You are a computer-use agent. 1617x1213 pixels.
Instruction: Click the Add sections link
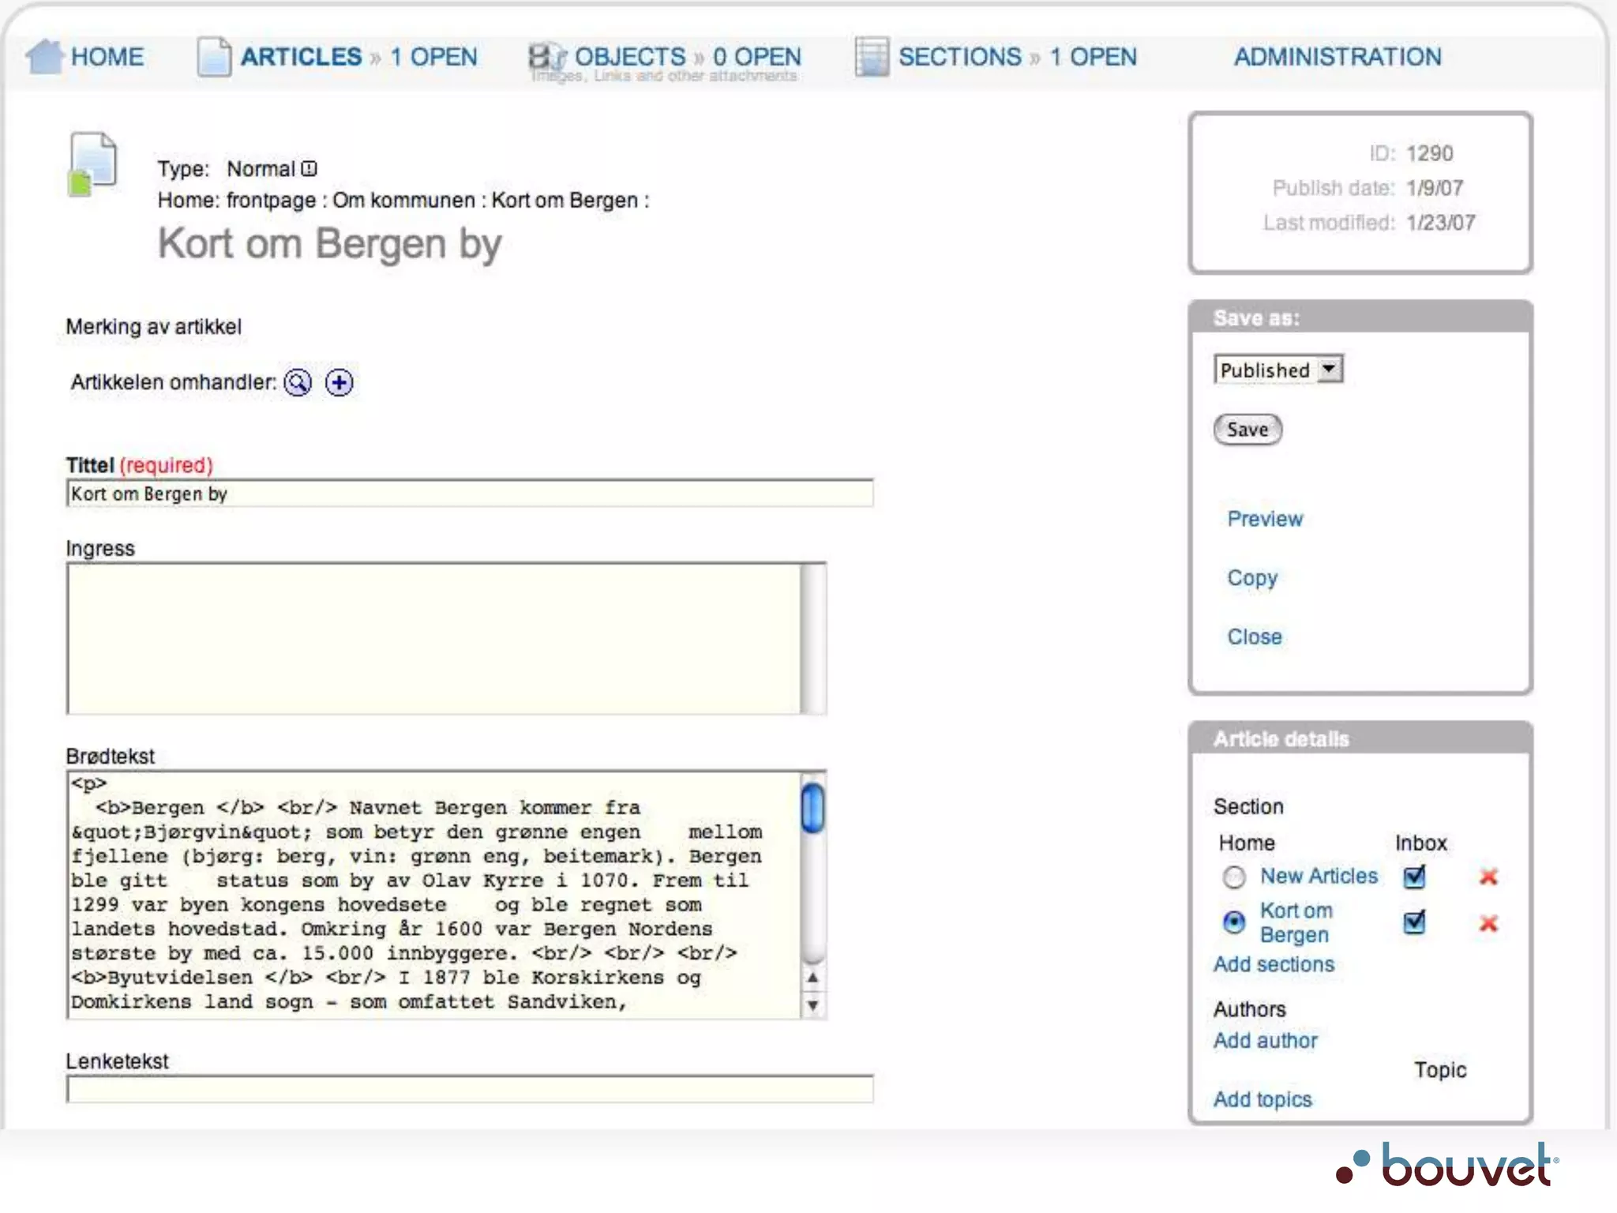pyautogui.click(x=1274, y=964)
